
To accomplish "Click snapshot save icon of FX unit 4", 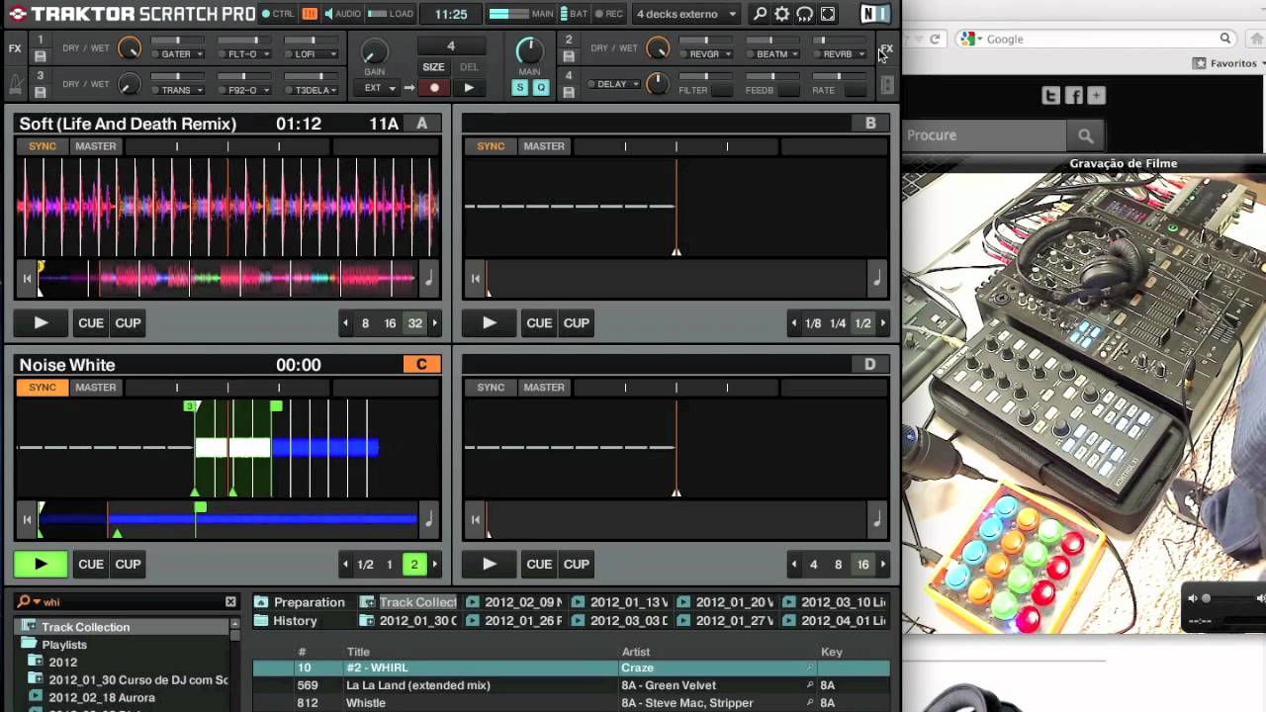I will point(569,92).
